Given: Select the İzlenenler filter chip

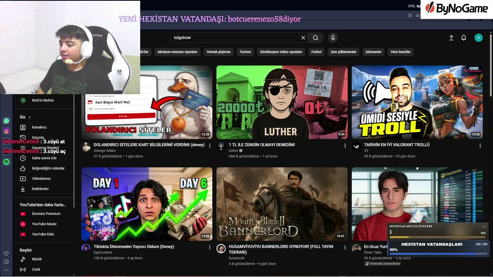Looking at the screenshot, I should (x=373, y=52).
